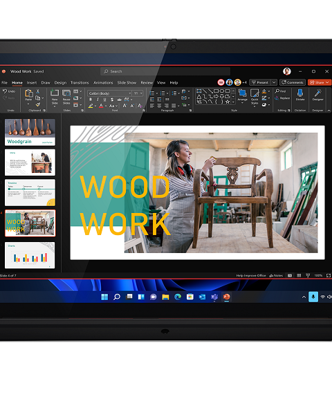
Task: Switch to the Transitions tab
Action: (x=80, y=82)
